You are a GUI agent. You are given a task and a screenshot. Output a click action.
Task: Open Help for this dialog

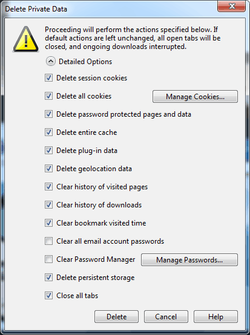pos(215,317)
